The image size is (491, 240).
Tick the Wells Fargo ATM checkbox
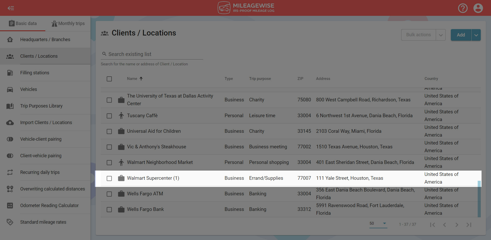pos(109,194)
